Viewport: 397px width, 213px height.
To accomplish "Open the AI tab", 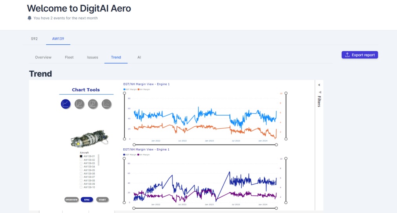I will (x=139, y=57).
